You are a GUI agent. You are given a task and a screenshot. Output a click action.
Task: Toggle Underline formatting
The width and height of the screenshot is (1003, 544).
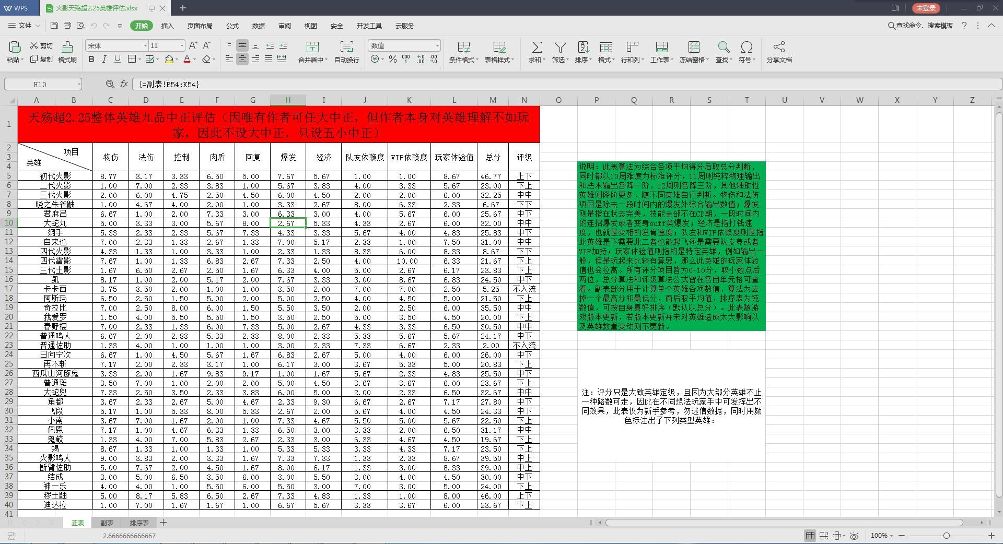[117, 59]
